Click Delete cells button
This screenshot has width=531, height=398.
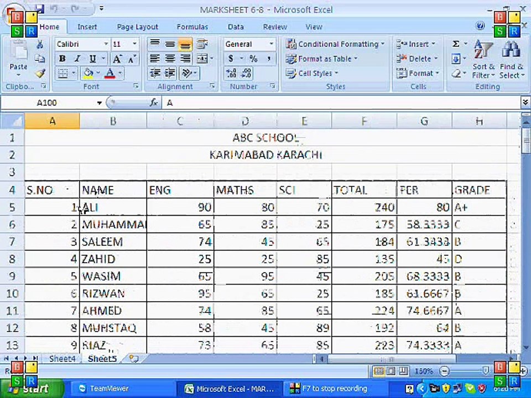417,59
